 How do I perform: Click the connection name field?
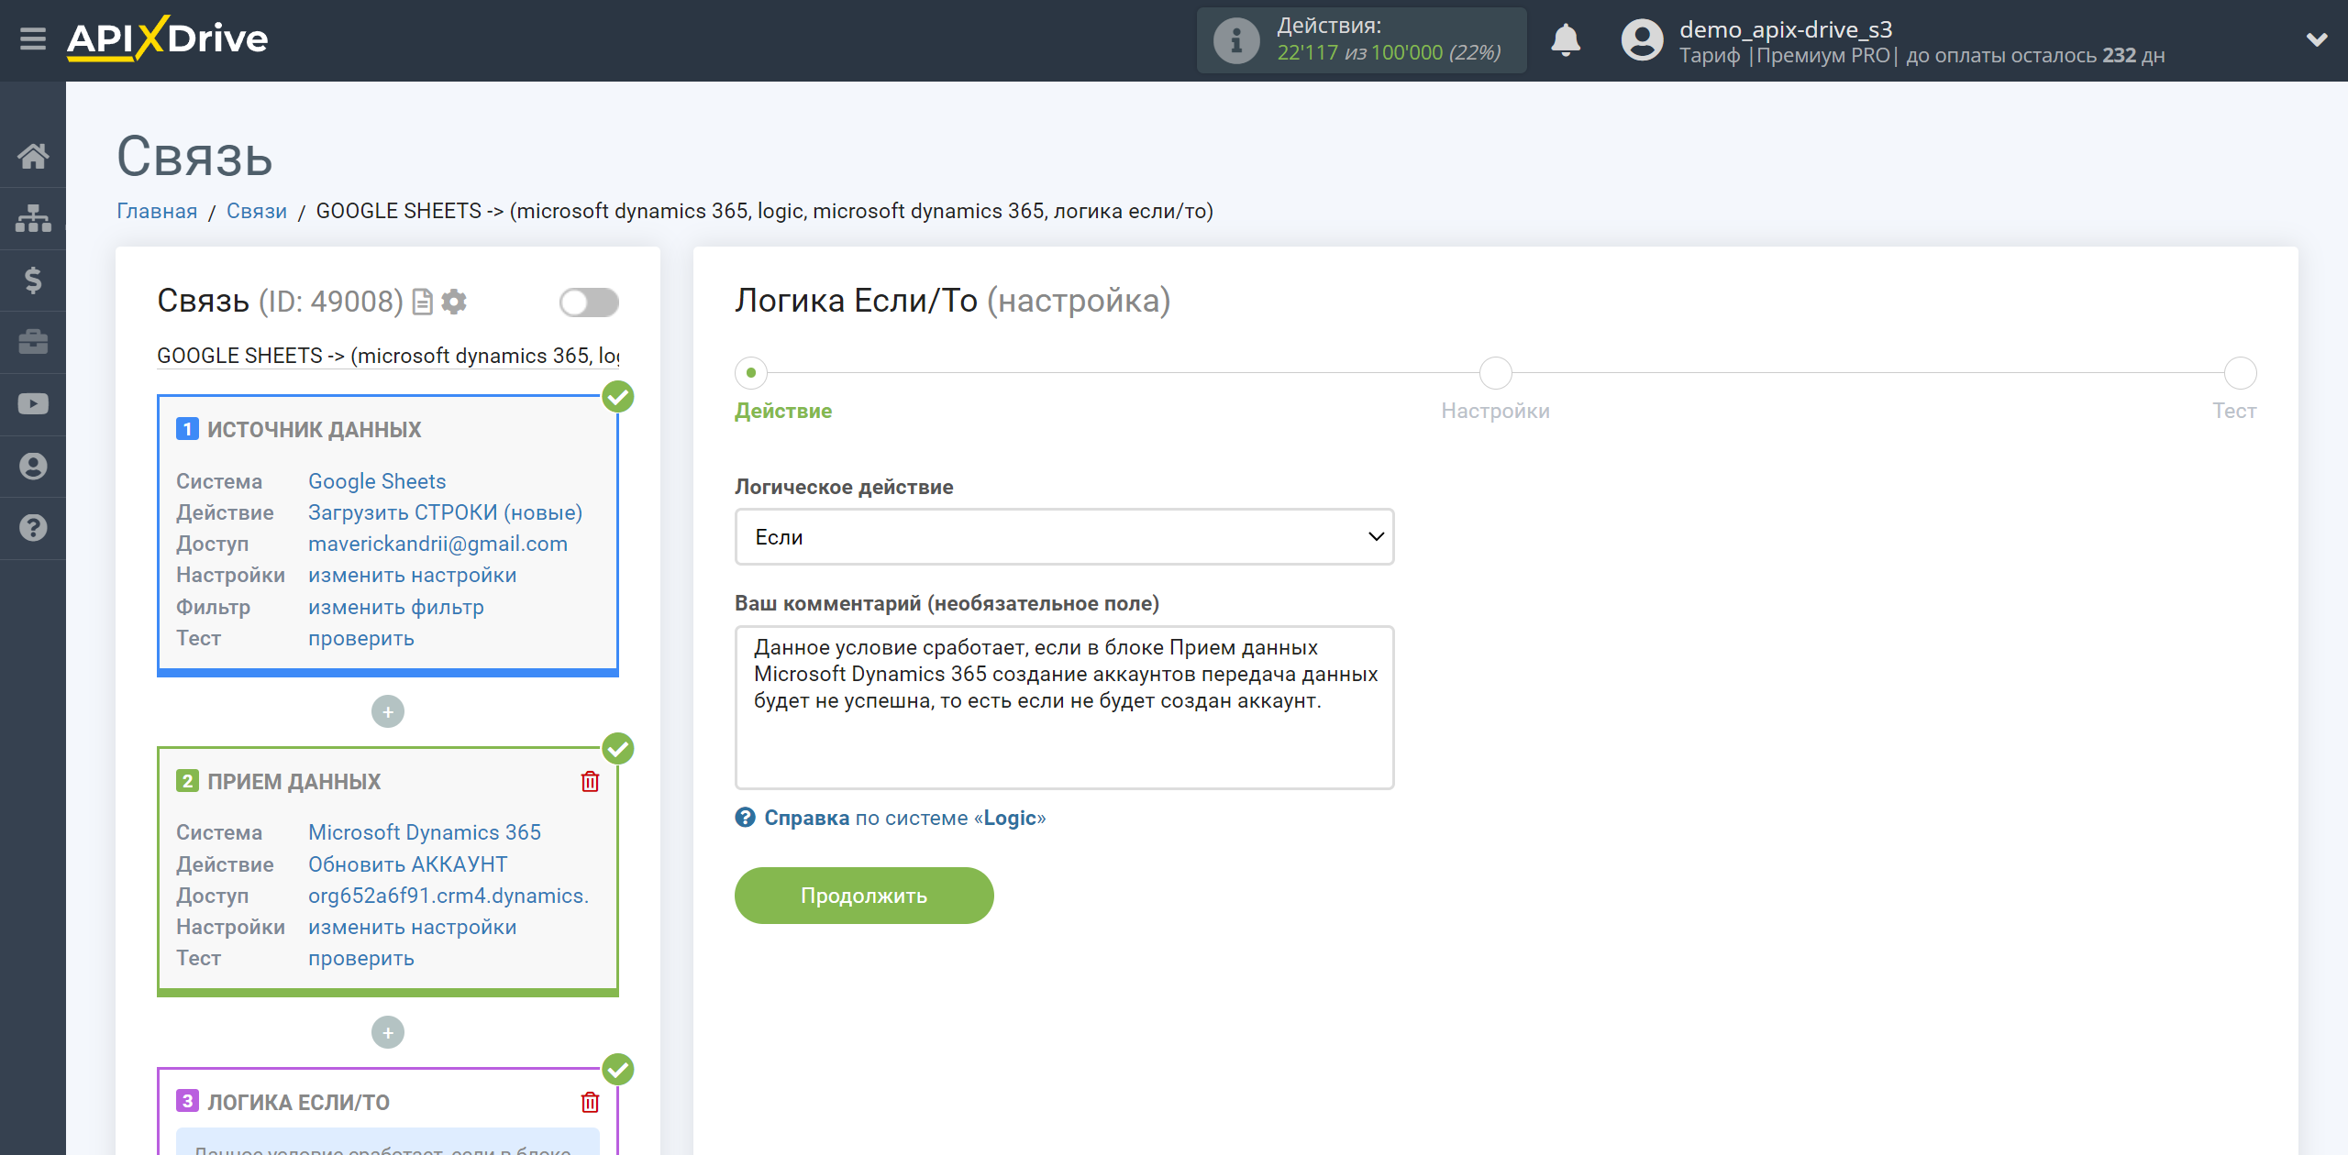click(388, 356)
